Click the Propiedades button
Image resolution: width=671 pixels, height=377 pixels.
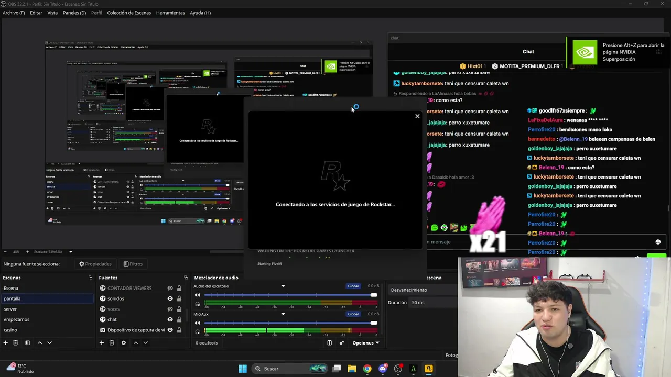tap(95, 264)
